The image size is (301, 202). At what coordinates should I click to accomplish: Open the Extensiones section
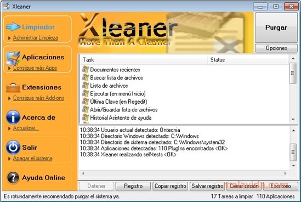click(x=42, y=87)
